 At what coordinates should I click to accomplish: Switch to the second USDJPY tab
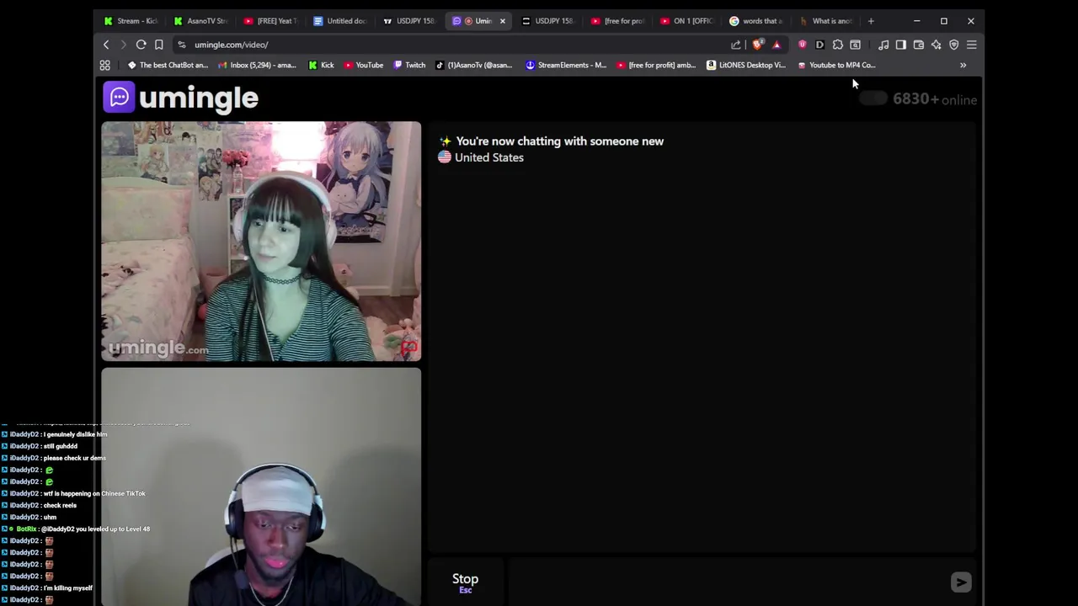click(548, 21)
